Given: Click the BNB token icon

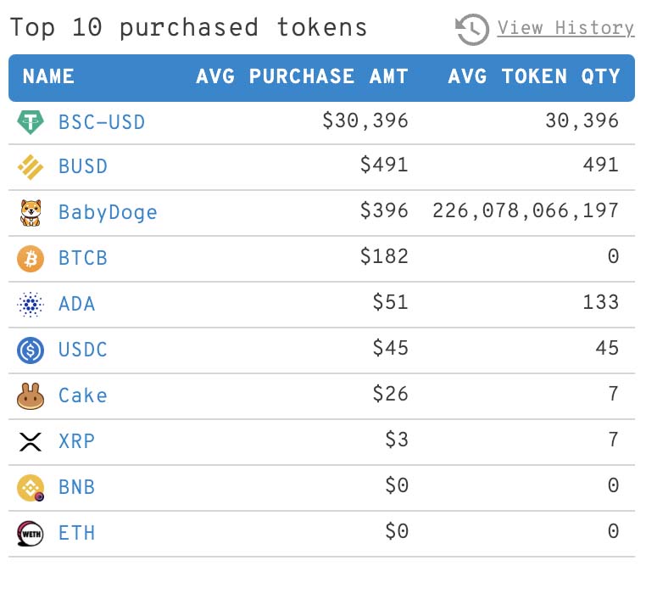Looking at the screenshot, I should [30, 488].
